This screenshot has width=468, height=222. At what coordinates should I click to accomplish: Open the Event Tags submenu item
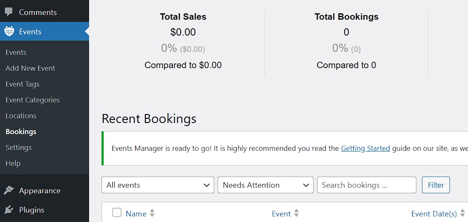click(x=22, y=84)
